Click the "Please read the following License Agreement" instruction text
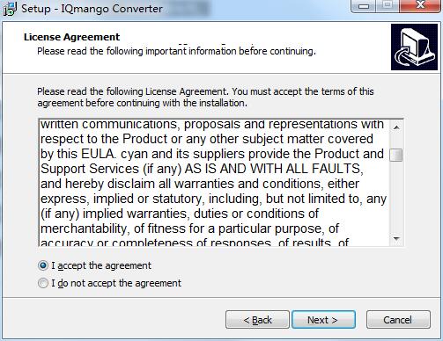The width and height of the screenshot is (443, 341). pyautogui.click(x=205, y=98)
